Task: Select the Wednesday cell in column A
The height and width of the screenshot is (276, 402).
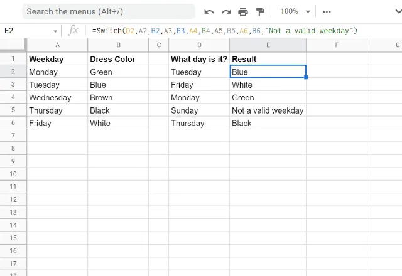Action: [x=57, y=98]
